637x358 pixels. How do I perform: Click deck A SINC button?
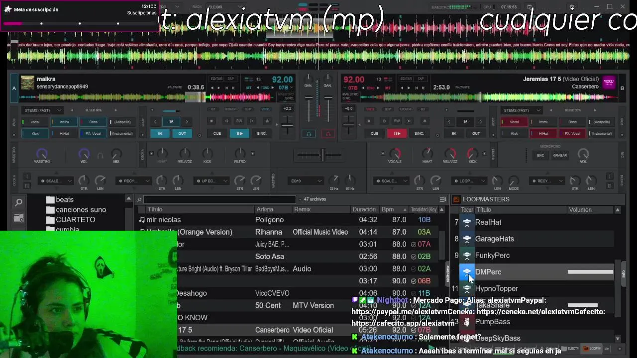pos(262,133)
